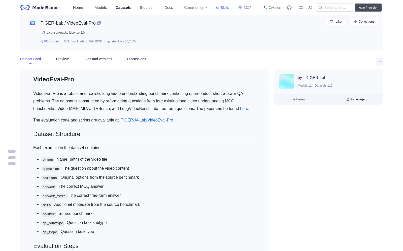The width and height of the screenshot is (403, 251).
Task: Open the three-dots more options menu
Action: pos(379,61)
